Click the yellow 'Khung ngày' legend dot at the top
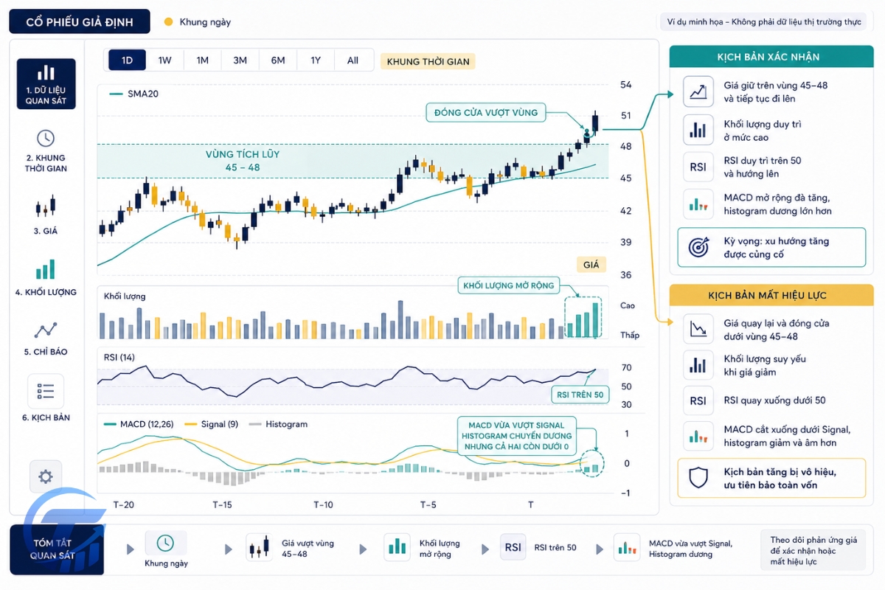The image size is (885, 590). (x=168, y=22)
